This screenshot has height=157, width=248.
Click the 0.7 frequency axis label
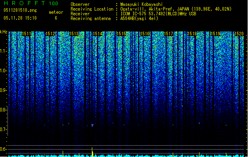pyautogui.click(x=3, y=130)
